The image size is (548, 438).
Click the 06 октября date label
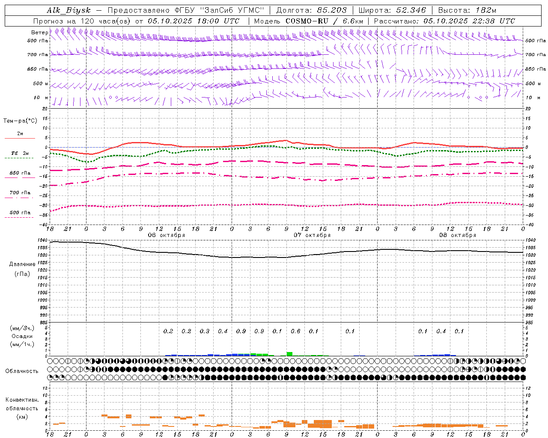tap(167, 235)
